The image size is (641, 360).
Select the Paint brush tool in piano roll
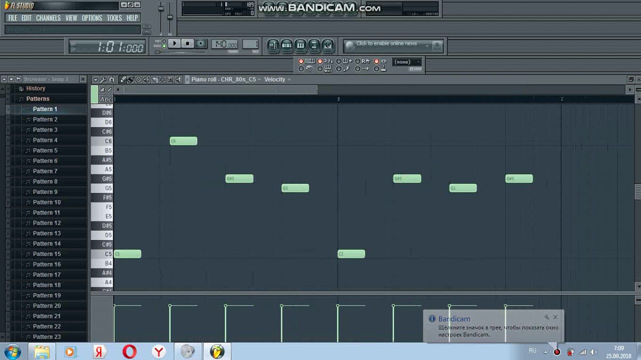(x=131, y=79)
